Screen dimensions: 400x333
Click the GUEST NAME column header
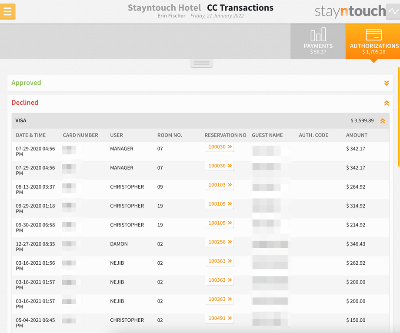point(267,135)
